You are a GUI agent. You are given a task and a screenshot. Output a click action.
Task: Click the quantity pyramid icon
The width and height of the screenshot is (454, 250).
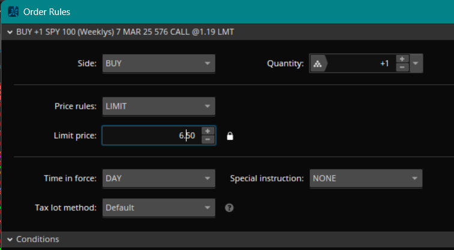coord(318,63)
